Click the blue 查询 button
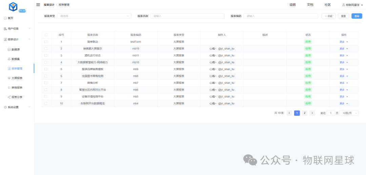This screenshot has height=175, width=366. tap(357, 16)
